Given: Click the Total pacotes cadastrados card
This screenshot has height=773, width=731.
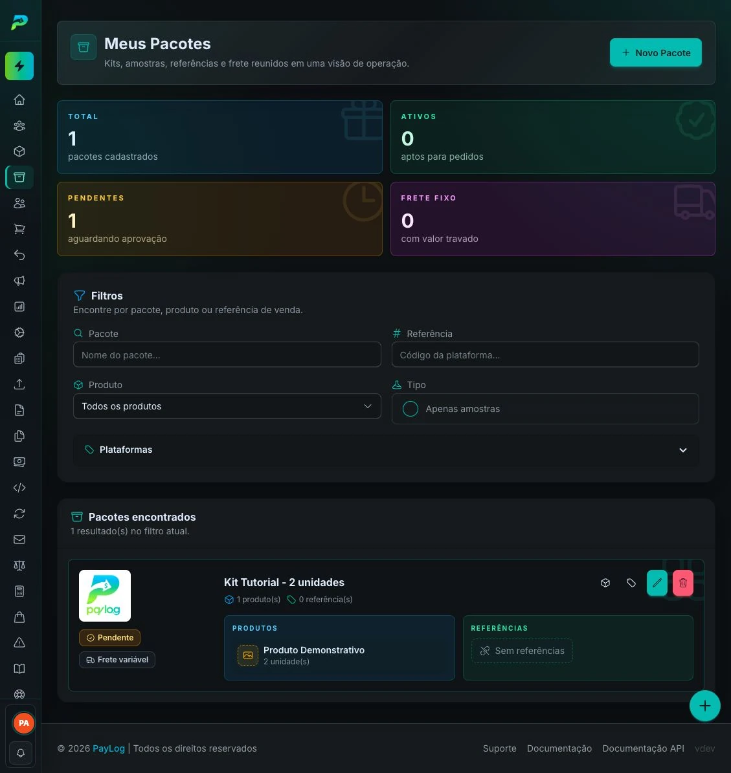Looking at the screenshot, I should pyautogui.click(x=219, y=137).
